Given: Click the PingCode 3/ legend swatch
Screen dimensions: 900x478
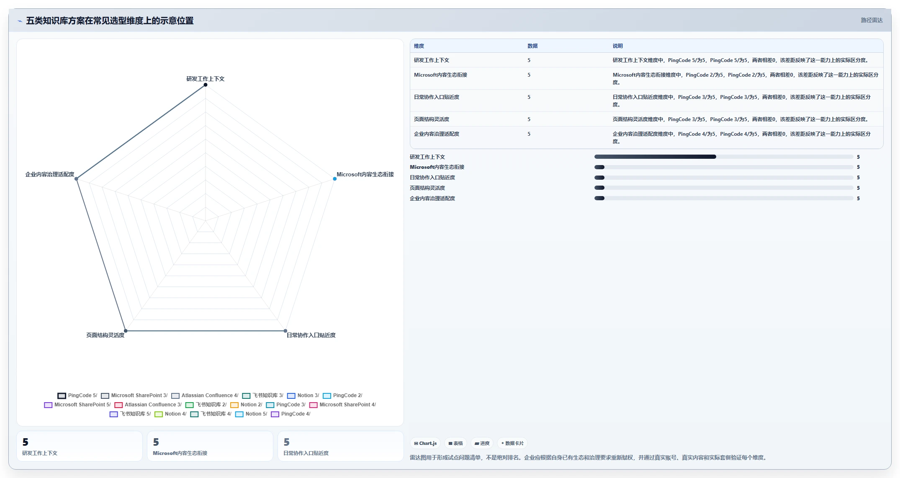Looking at the screenshot, I should [x=270, y=405].
